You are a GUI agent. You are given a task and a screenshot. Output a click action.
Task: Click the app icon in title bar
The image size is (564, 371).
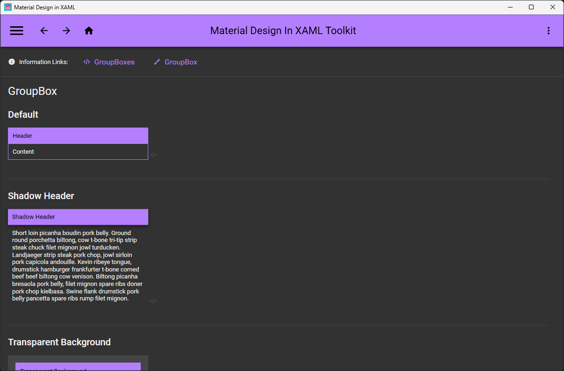[x=8, y=7]
